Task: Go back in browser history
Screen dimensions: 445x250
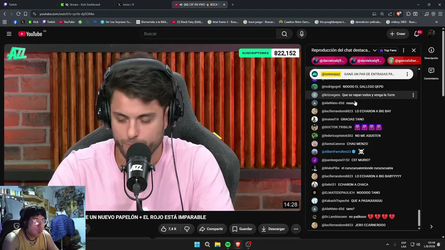Action: click(5, 14)
